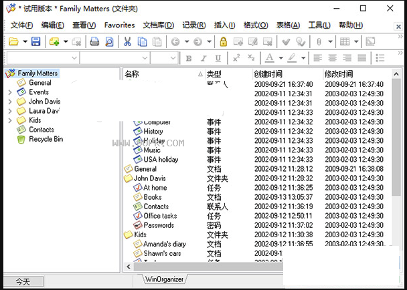Click the Save floppy disk icon

click(x=36, y=41)
